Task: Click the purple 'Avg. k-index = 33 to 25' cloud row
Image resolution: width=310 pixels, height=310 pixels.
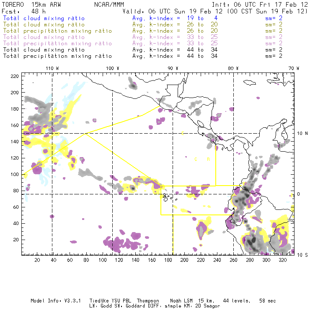Action: (168, 37)
